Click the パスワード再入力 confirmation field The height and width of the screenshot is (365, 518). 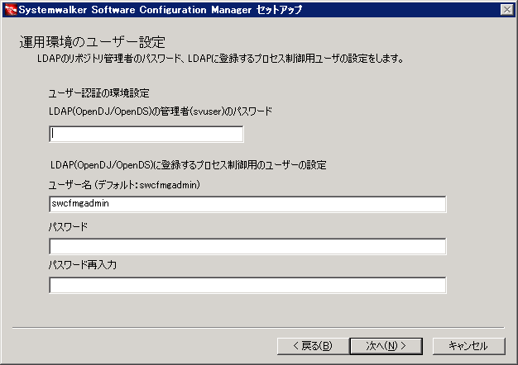pyautogui.click(x=247, y=285)
